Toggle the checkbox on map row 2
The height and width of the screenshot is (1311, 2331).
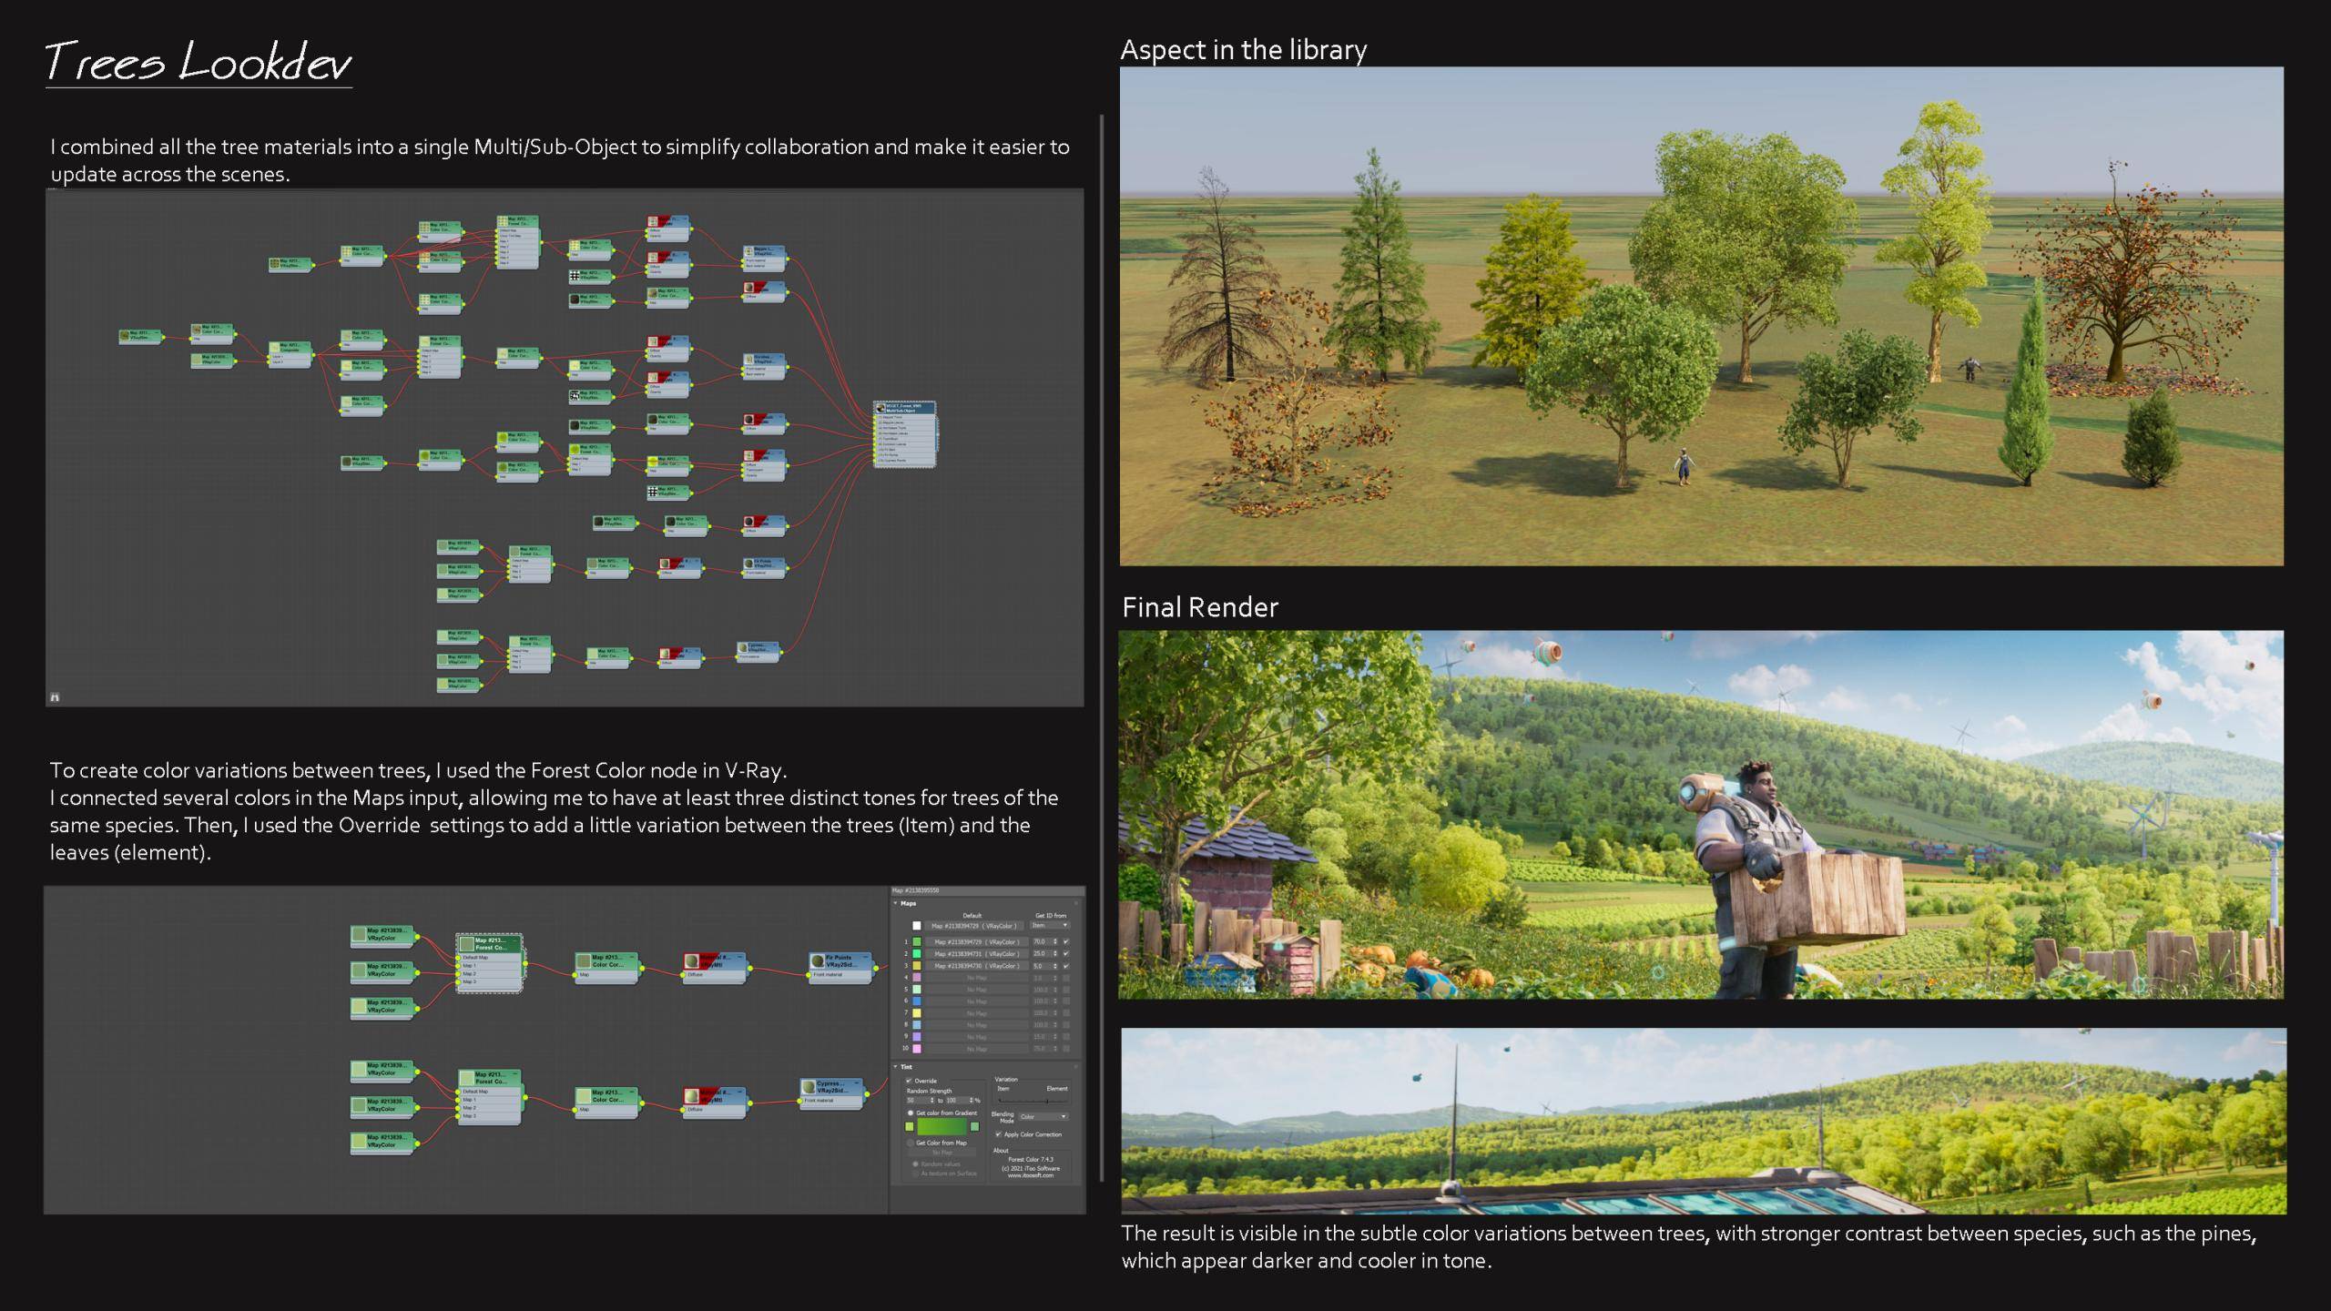[x=1066, y=953]
